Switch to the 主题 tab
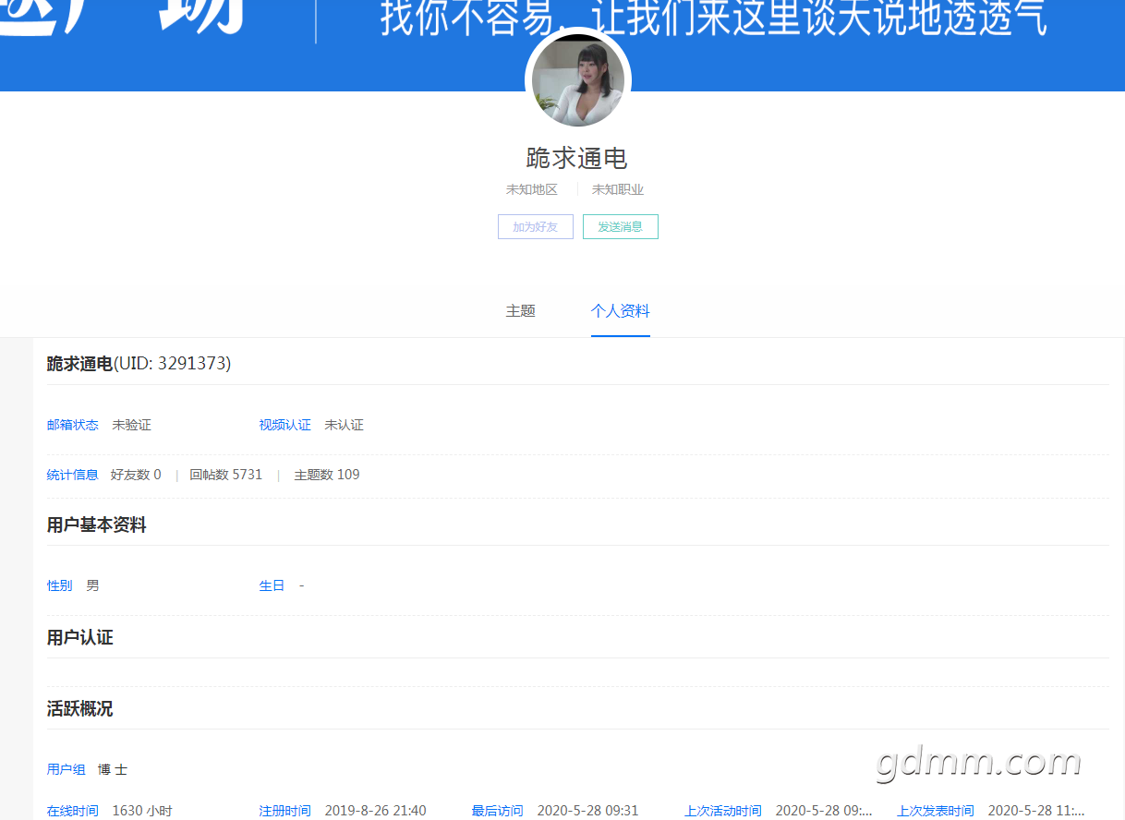The height and width of the screenshot is (820, 1125). (521, 311)
